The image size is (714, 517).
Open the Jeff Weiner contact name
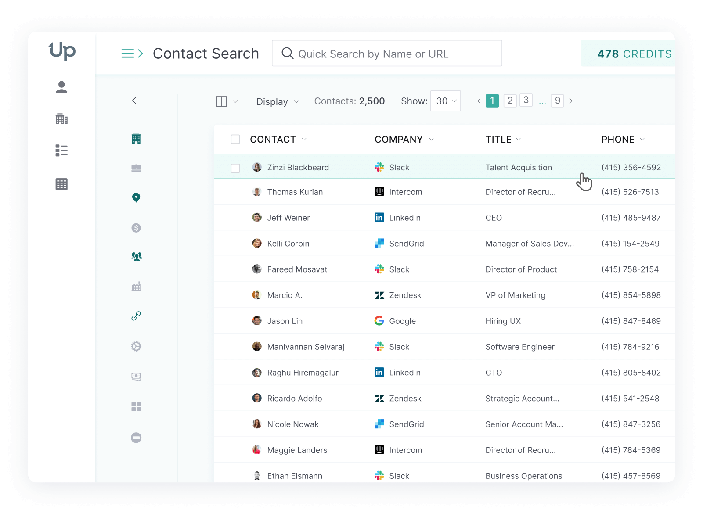[x=288, y=218]
